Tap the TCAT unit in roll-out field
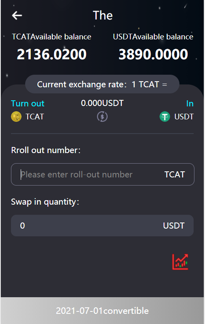Screen dimensions: 205x324 click(175, 175)
